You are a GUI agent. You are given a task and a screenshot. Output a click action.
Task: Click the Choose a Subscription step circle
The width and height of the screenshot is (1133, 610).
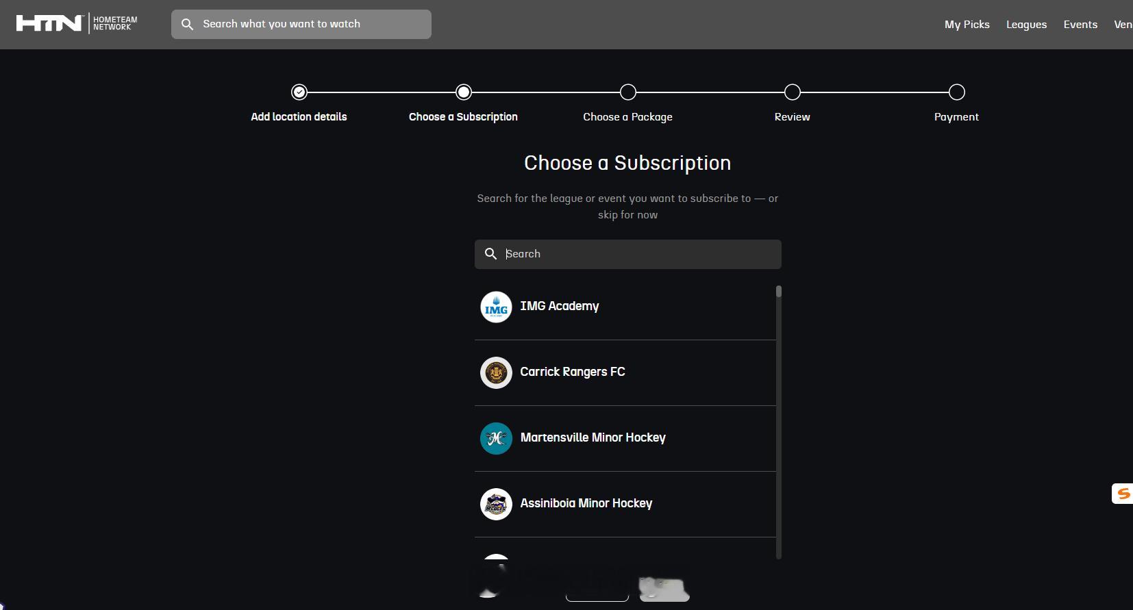[464, 92]
